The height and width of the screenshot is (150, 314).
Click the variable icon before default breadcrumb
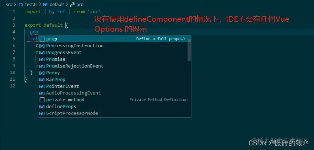pyautogui.click(x=46, y=4)
